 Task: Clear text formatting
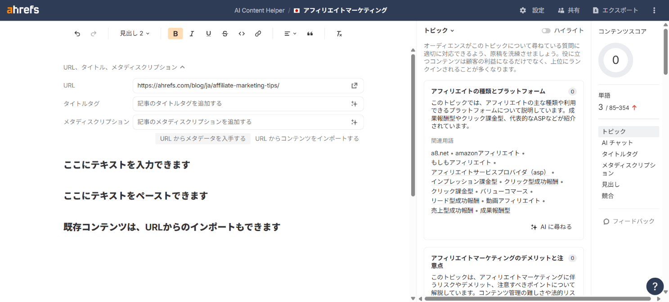click(339, 34)
